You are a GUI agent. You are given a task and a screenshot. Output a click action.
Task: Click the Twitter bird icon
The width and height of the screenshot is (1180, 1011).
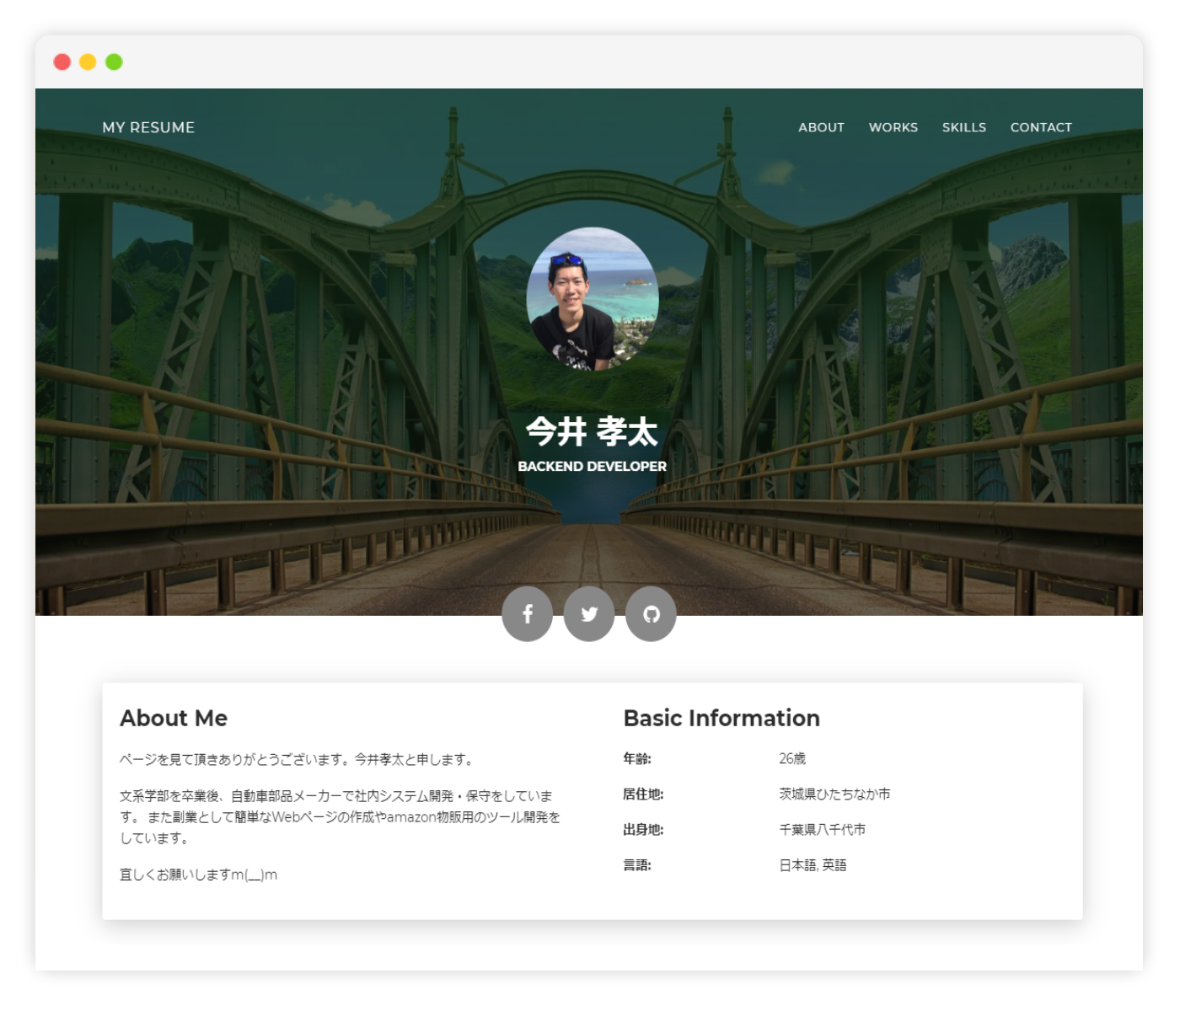[589, 614]
